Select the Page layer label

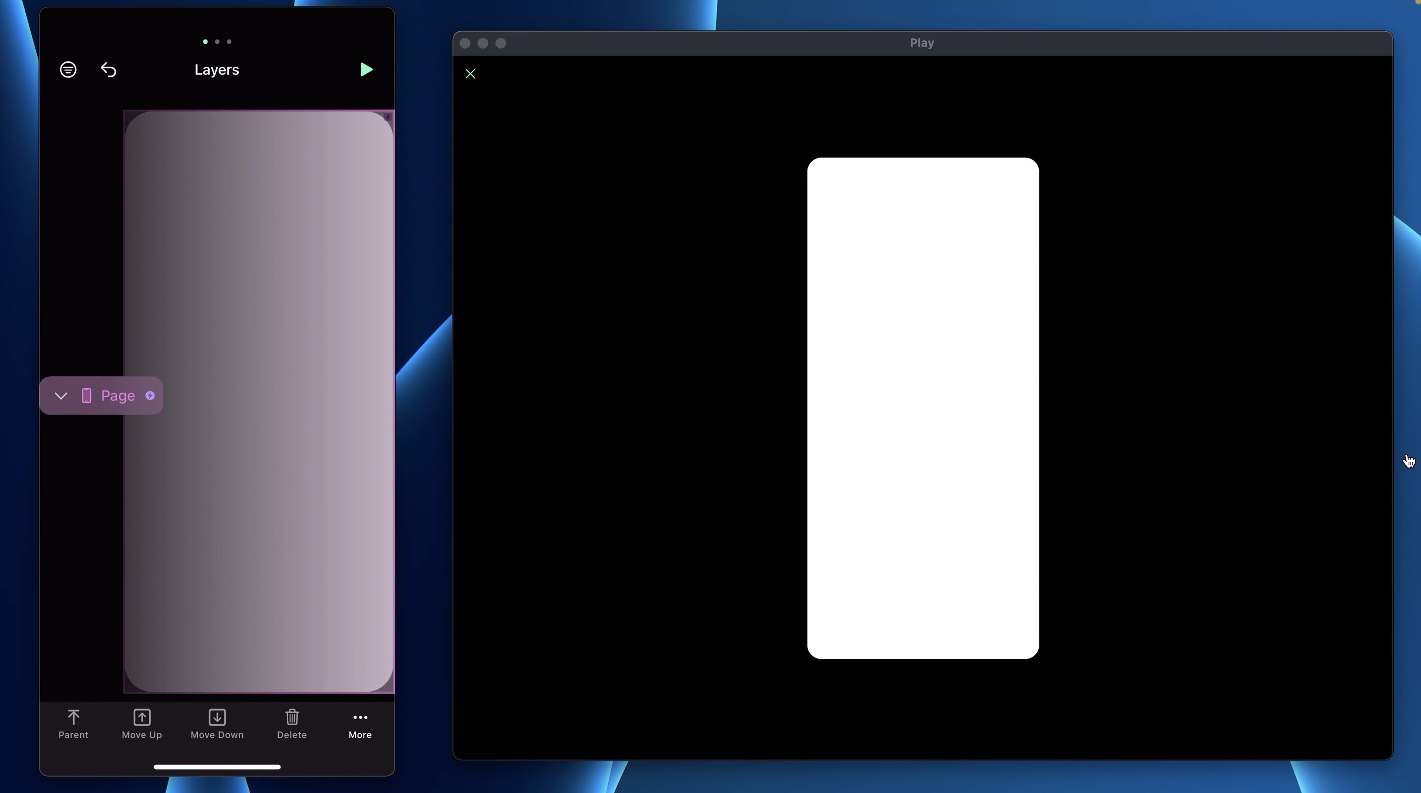pos(118,396)
